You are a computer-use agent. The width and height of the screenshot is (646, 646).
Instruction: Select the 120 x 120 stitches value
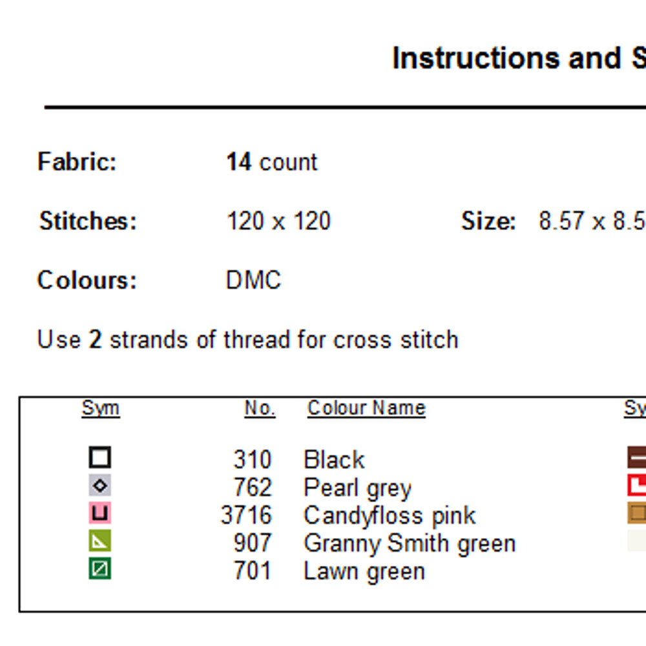click(x=278, y=222)
